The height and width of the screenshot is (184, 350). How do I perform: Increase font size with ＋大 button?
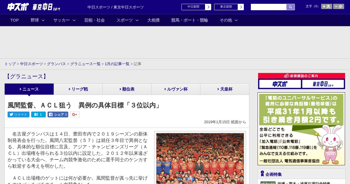click(327, 6)
